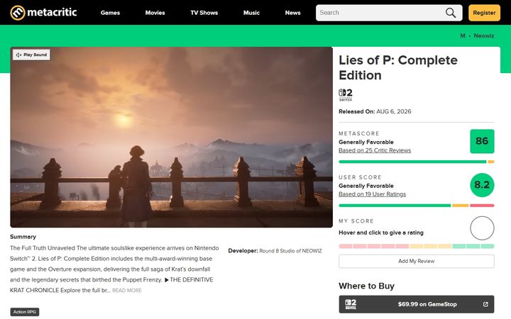Image resolution: width=511 pixels, height=319 pixels.
Task: Expand summary with READ MORE
Action: (127, 291)
